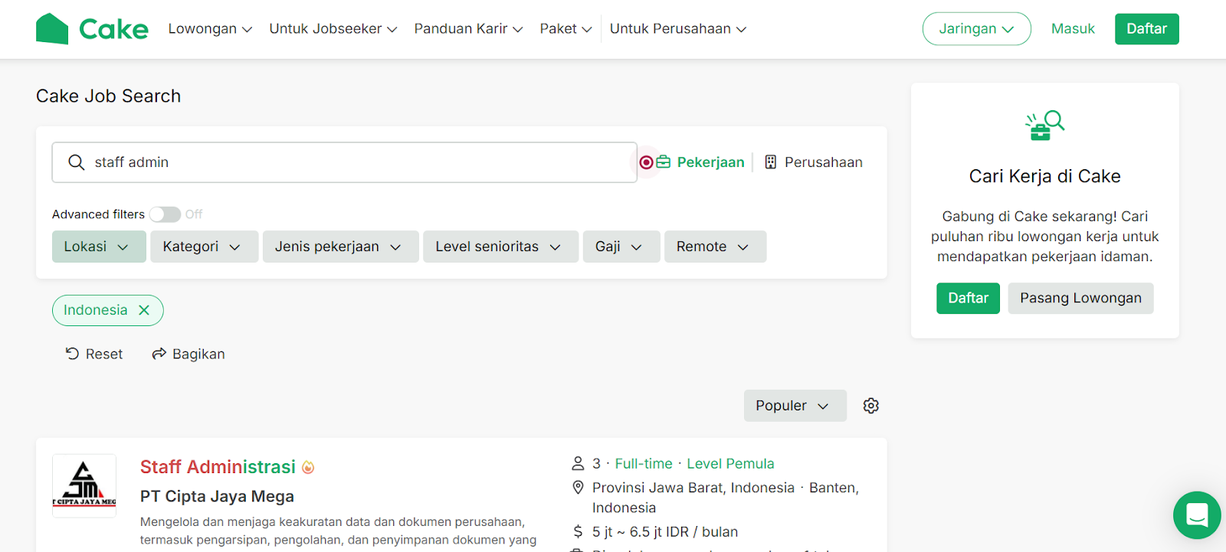The height and width of the screenshot is (552, 1226).
Task: Open the Lokasi filter dropdown
Action: coord(99,247)
